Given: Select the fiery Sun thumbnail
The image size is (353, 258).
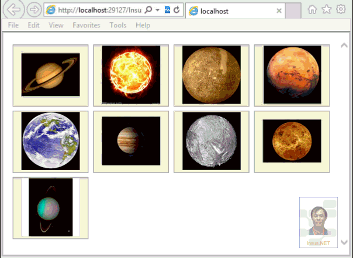Looking at the screenshot, I should (131, 75).
